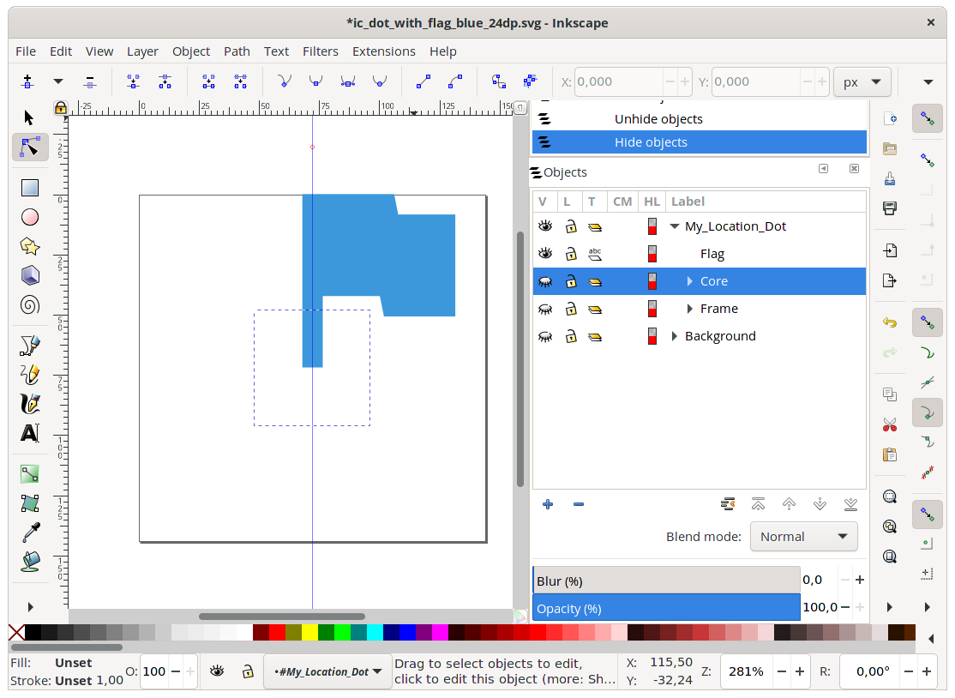
Task: Open the px units dropdown
Action: tap(862, 81)
